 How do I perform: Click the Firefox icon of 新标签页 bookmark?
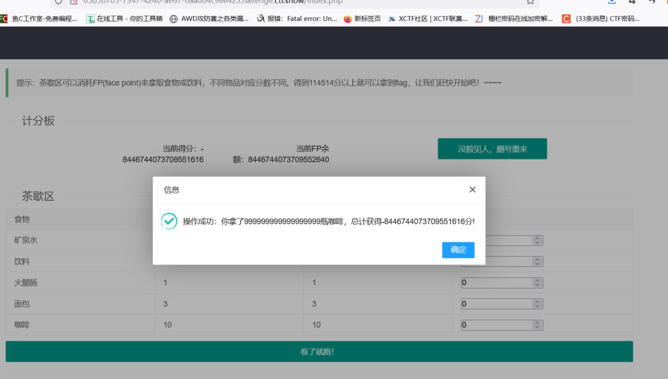pyautogui.click(x=348, y=19)
